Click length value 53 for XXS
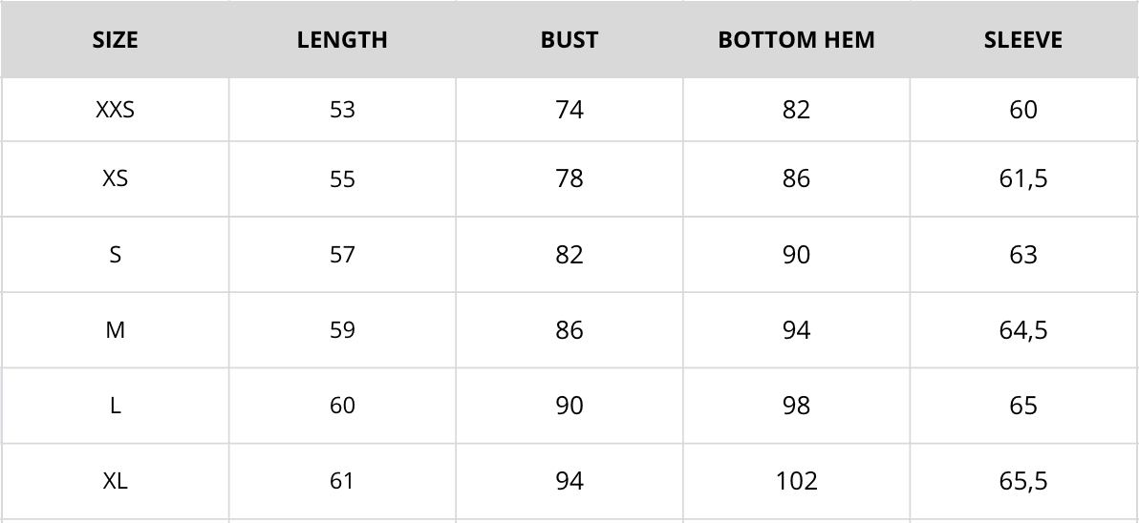Viewport: 1139px width, 523px height. (342, 110)
